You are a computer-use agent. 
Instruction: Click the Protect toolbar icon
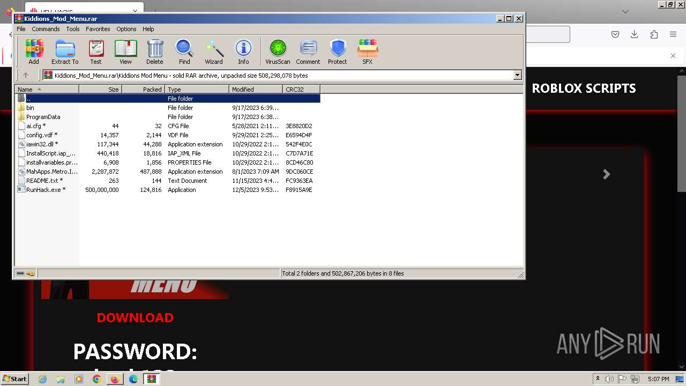pos(338,52)
